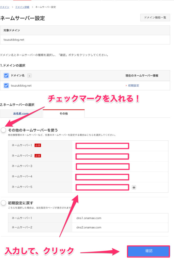Toggle the select-all ドメイン名 header checkbox
This screenshot has width=174, height=271.
[x=6, y=75]
